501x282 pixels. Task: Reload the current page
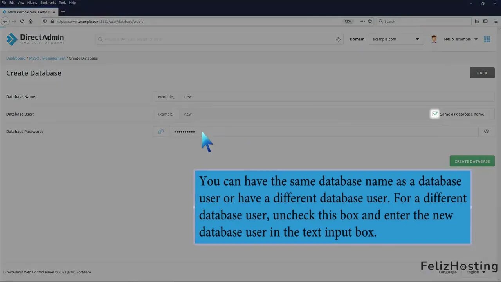click(x=22, y=21)
